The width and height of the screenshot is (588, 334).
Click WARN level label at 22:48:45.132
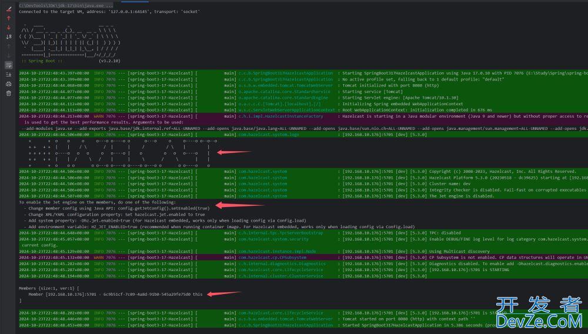pos(99,258)
